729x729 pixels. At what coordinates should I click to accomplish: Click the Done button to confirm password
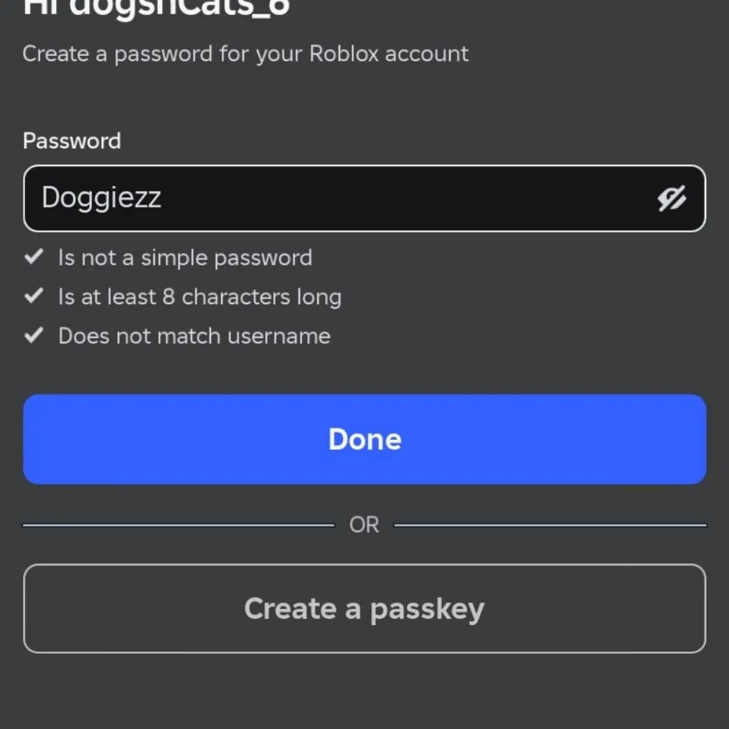[364, 438]
